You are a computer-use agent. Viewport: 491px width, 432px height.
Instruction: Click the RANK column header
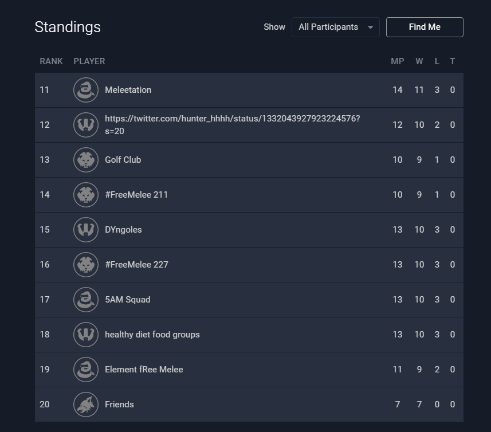pos(51,61)
